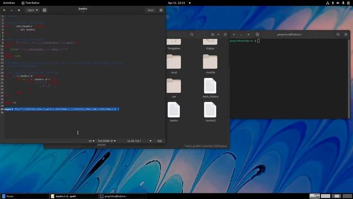Open the terminal hamburger menu
Image resolution: width=353 pixels, height=199 pixels.
346,34
